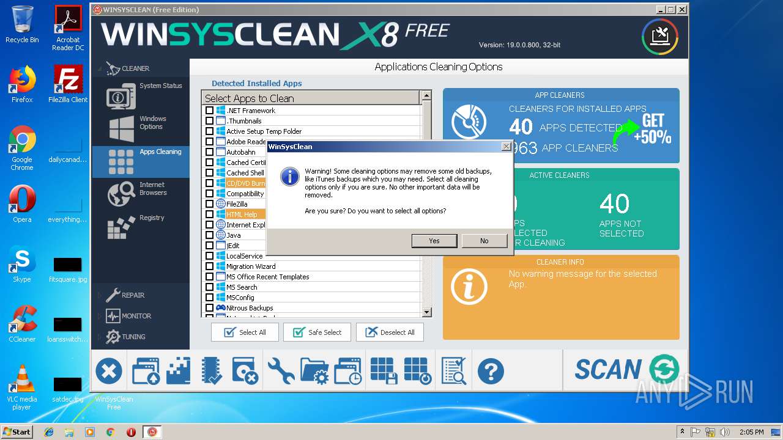This screenshot has height=440, width=783.
Task: Open System Status in the sidebar
Action: [141, 95]
